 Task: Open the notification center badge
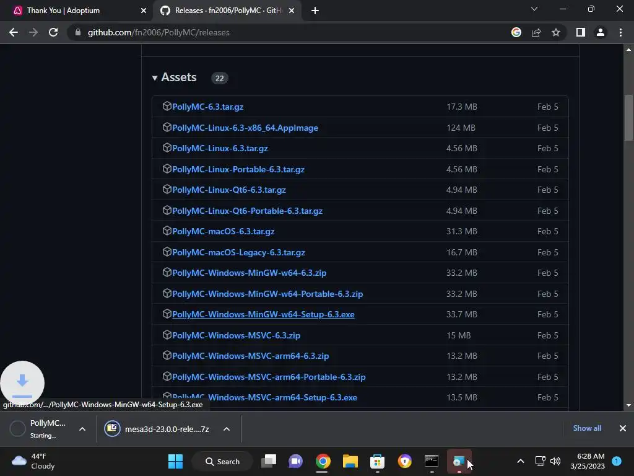(617, 461)
